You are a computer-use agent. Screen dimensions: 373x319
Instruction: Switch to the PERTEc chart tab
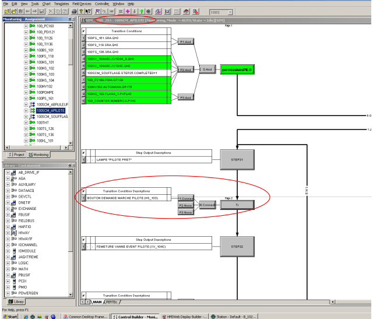(x=111, y=302)
